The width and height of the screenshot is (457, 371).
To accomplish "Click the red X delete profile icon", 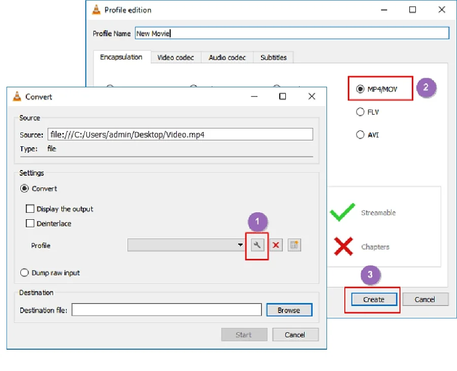I will pos(276,246).
